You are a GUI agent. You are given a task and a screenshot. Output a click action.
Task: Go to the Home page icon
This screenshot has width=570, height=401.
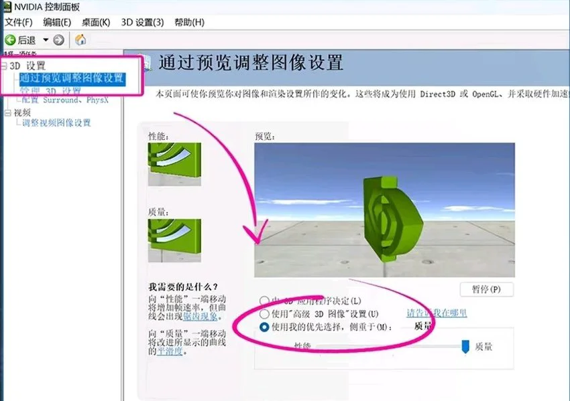tap(80, 40)
